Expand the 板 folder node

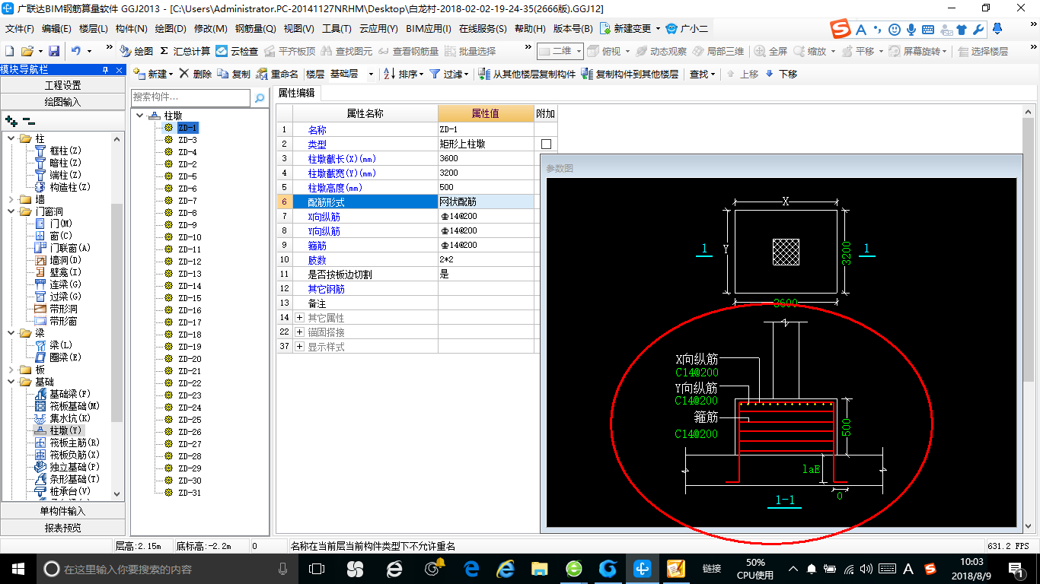coord(11,370)
